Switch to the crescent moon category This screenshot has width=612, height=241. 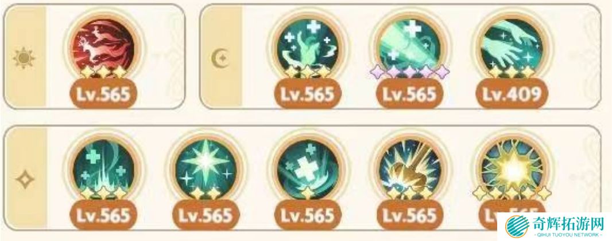(220, 59)
